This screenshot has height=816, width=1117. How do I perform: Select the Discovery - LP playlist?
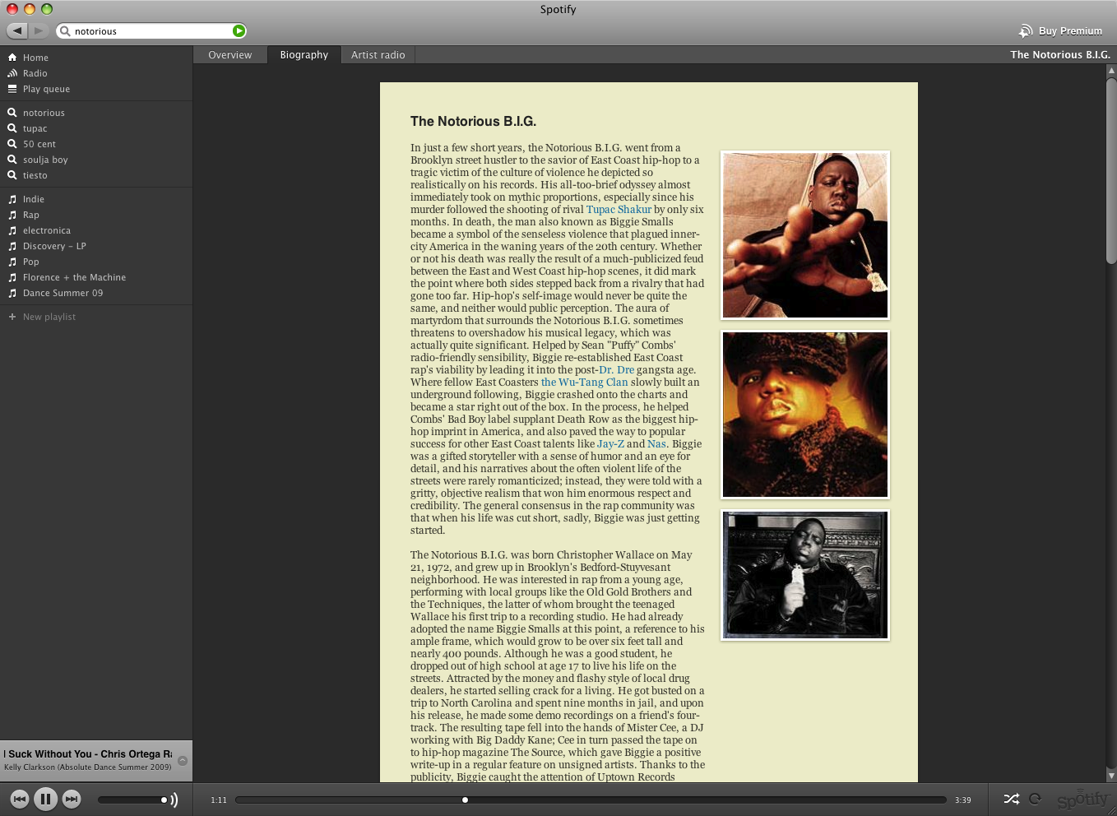point(96,246)
